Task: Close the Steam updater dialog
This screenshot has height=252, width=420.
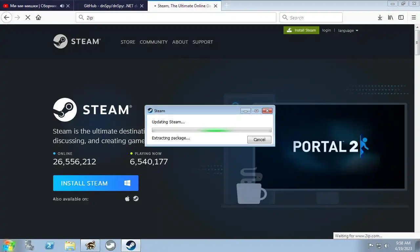Action: 267,111
